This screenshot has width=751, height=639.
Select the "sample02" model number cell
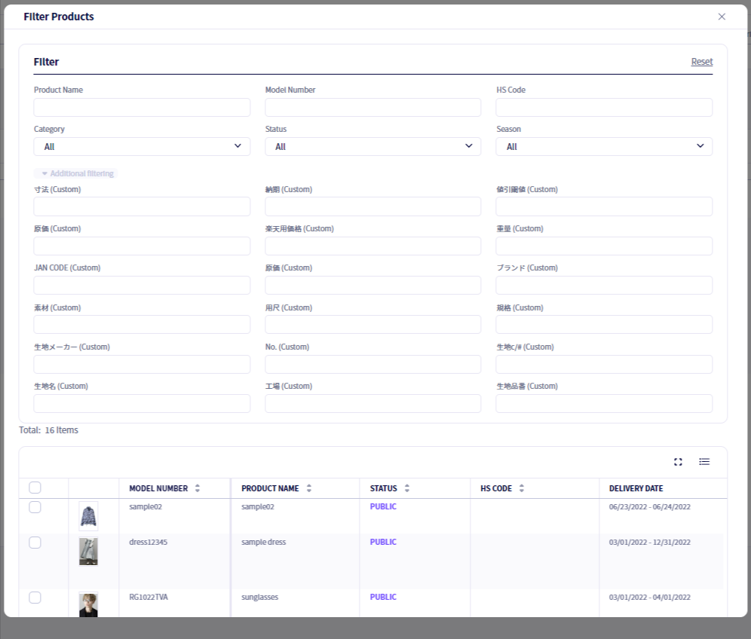tap(146, 507)
